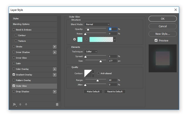This screenshot has height=115, width=185.
Task: Open the gradient picker dropdown arrow
Action: pyautogui.click(x=115, y=40)
